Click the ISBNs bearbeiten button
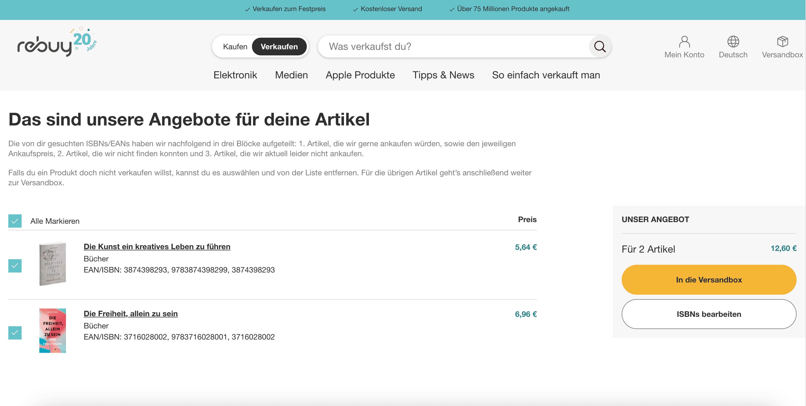 click(709, 314)
